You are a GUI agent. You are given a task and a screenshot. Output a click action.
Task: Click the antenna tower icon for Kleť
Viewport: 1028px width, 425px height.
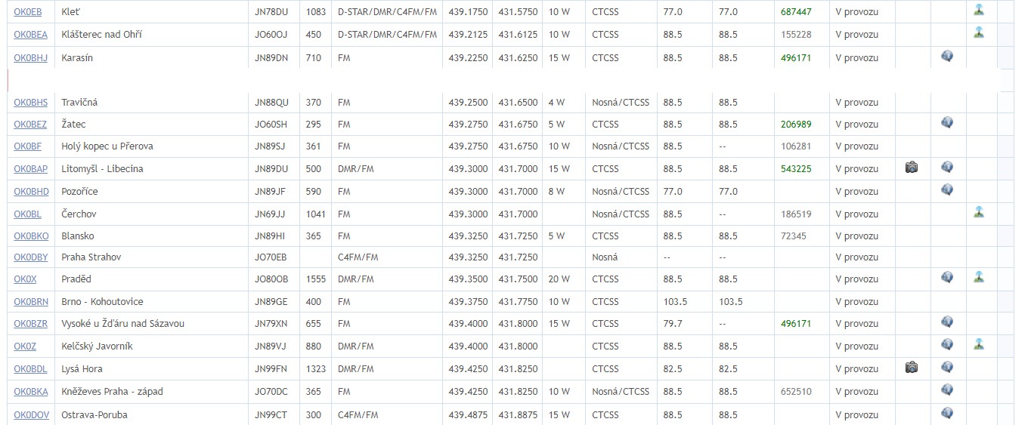[x=979, y=11]
